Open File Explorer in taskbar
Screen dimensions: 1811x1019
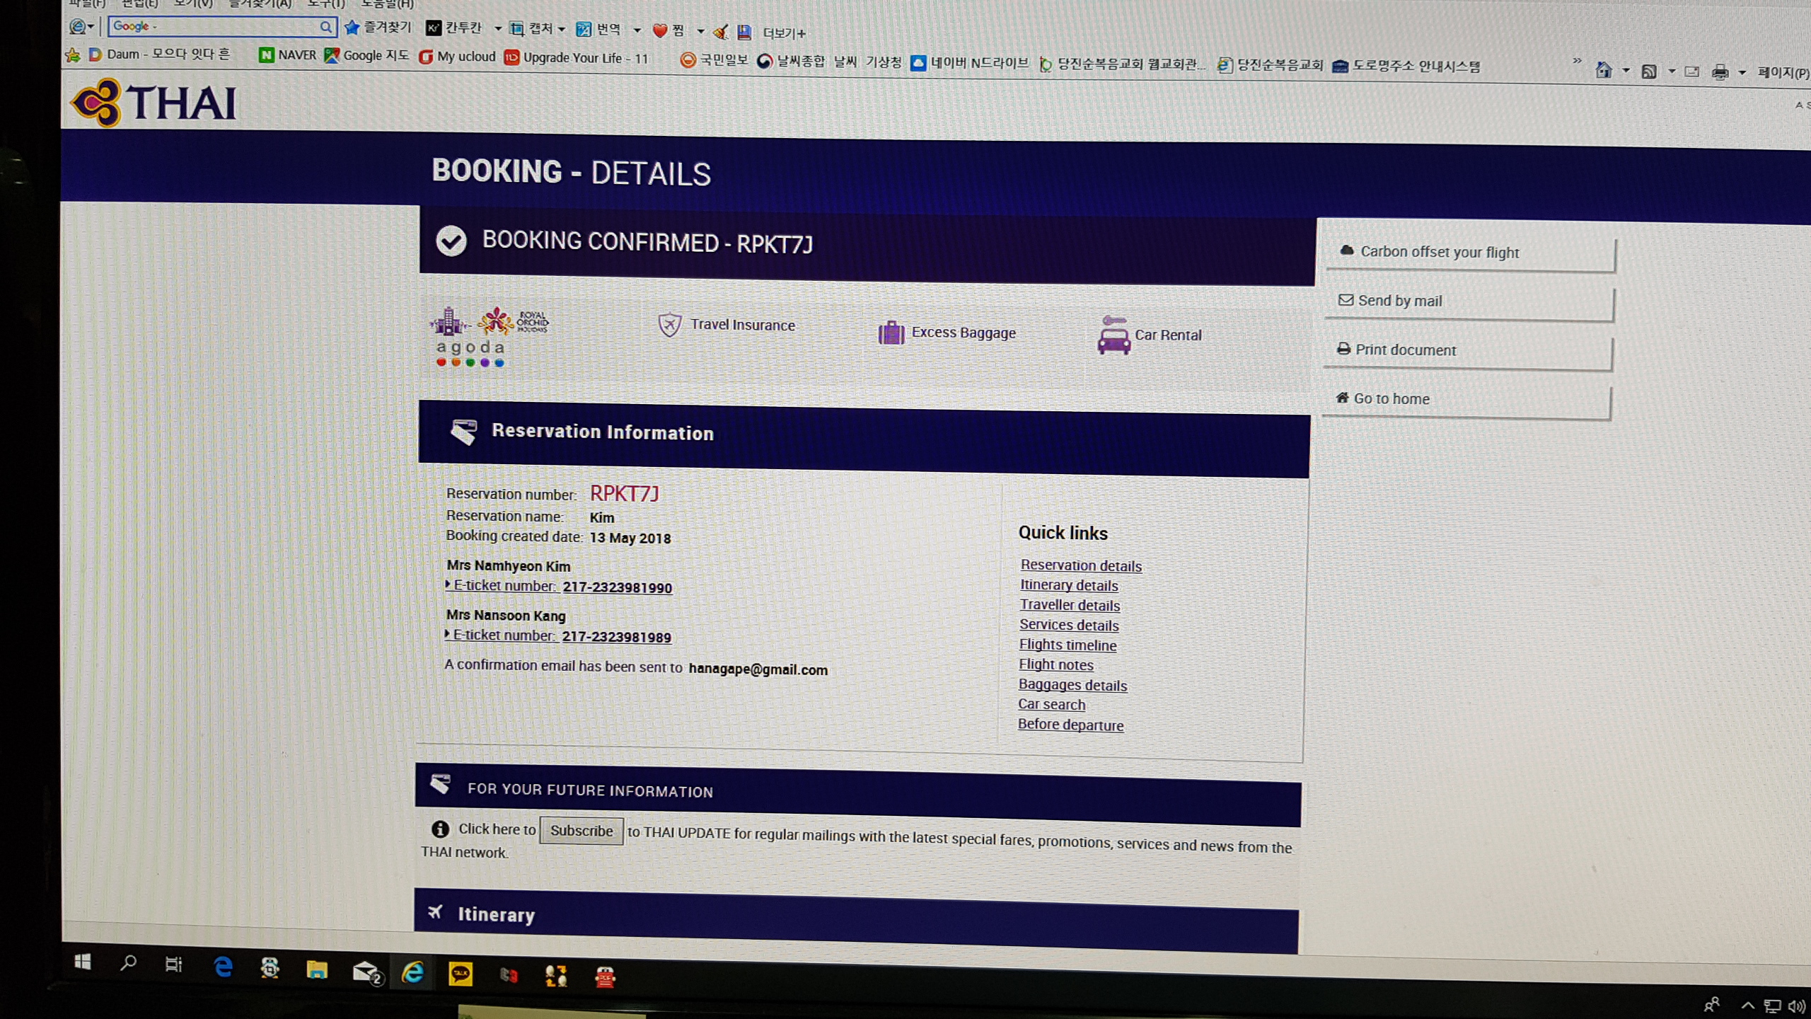click(x=317, y=969)
